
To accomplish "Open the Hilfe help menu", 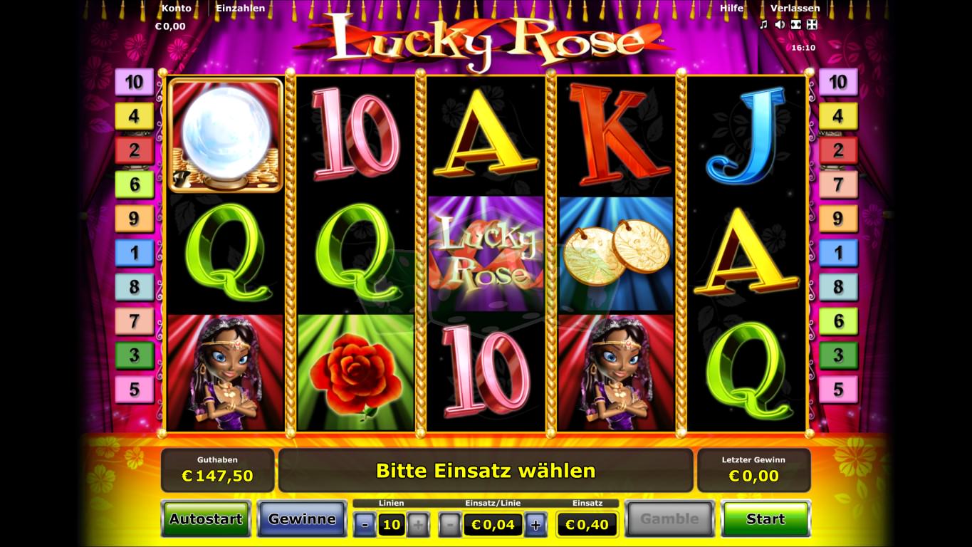I will 731,9.
